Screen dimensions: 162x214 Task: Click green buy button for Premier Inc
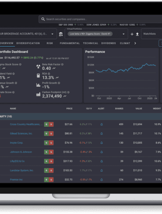pos(46,179)
